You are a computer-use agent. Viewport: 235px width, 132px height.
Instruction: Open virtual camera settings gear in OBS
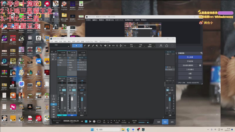click(x=200, y=65)
